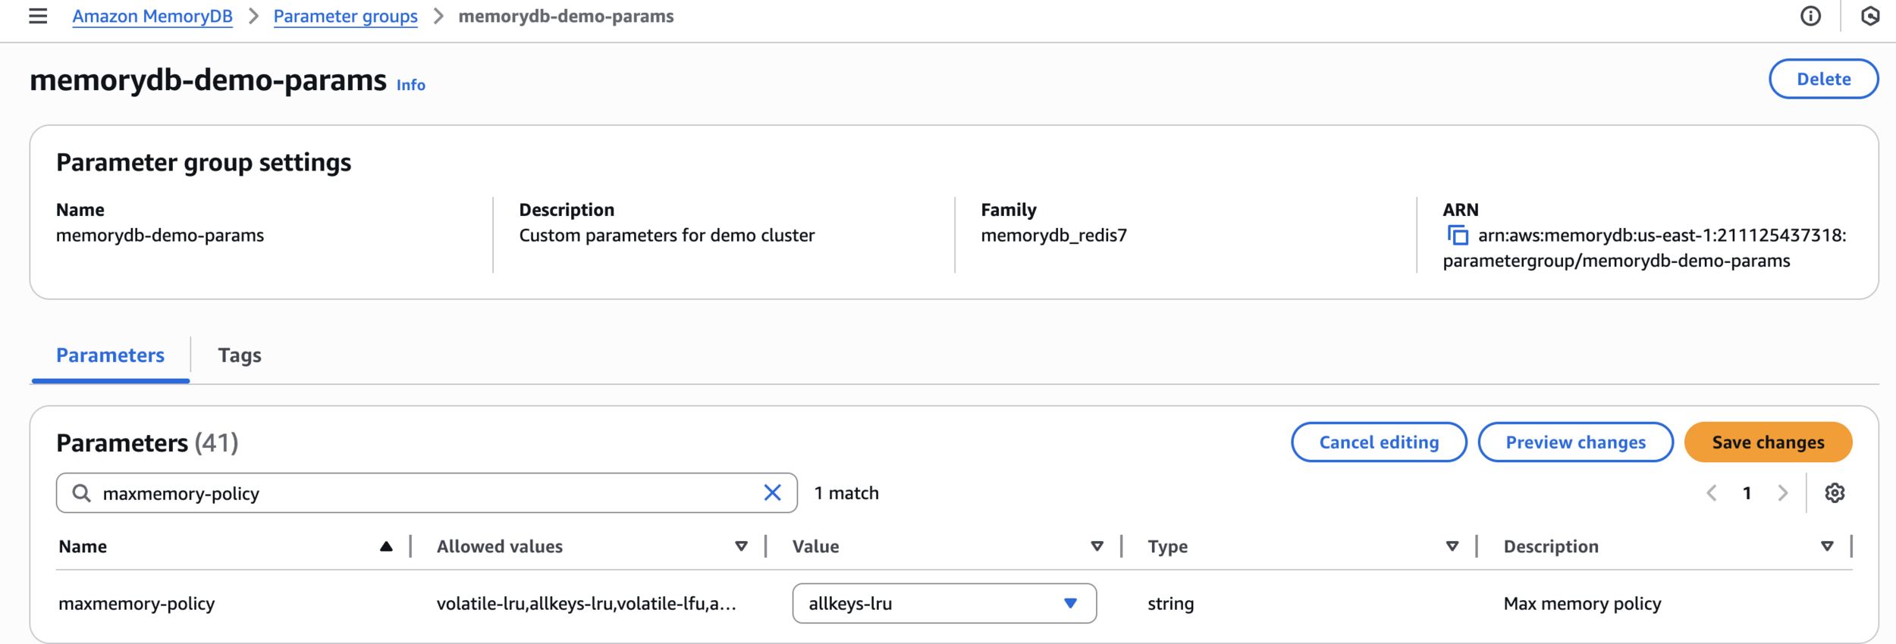Go to next page of parameters

[1782, 493]
